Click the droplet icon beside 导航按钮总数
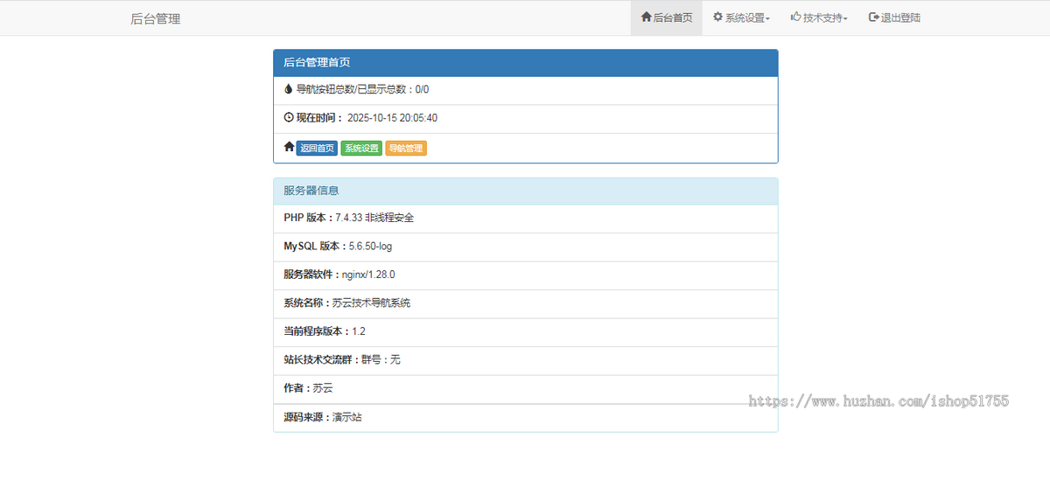This screenshot has width=1050, height=480. (x=289, y=88)
